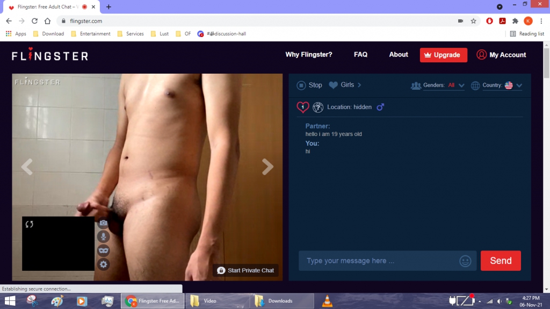Open the emoji picker in message box
The height and width of the screenshot is (309, 550).
click(465, 261)
